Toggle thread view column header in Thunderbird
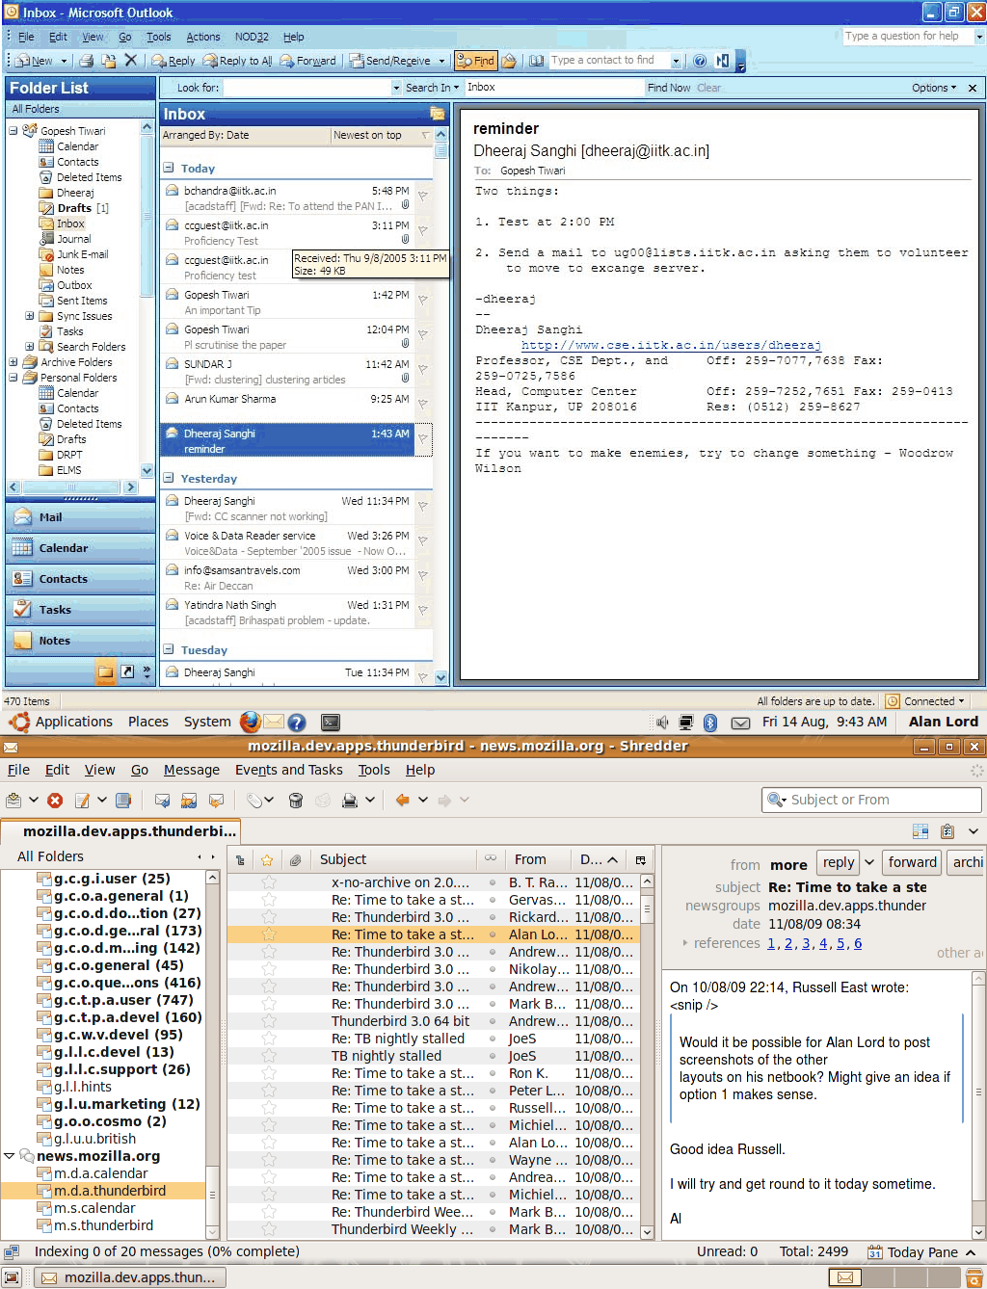This screenshot has width=987, height=1289. tap(239, 859)
